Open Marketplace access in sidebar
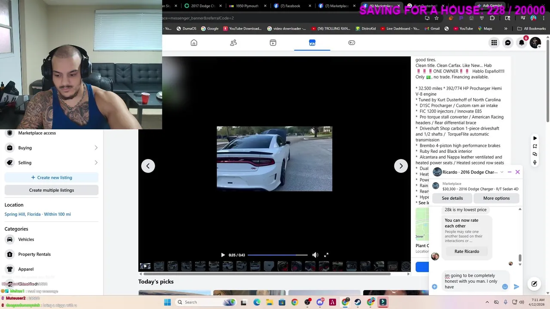The height and width of the screenshot is (309, 550). [52, 133]
